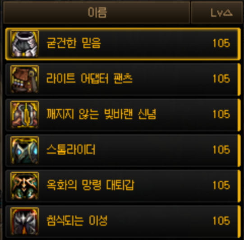Click the 옥화의 망령 대퇴갑 icon
Image resolution: width=244 pixels, height=240 pixels.
point(24,186)
